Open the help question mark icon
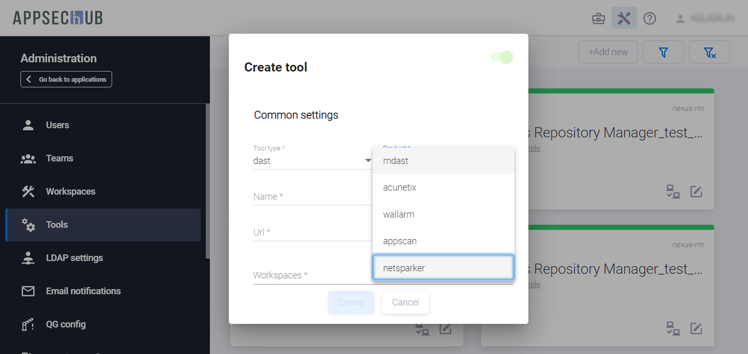The width and height of the screenshot is (748, 354). pyautogui.click(x=650, y=19)
